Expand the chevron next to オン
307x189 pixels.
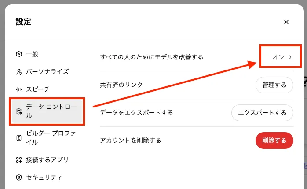(290, 57)
